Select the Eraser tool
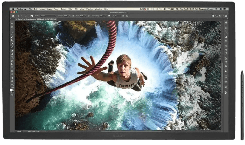 click(12, 51)
